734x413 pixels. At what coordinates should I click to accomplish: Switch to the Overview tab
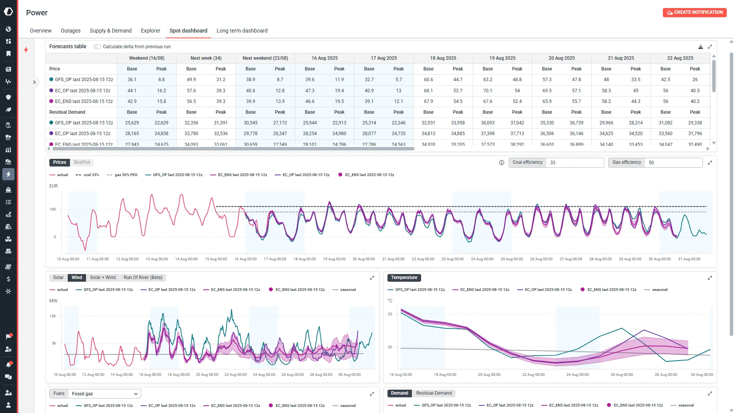41,31
